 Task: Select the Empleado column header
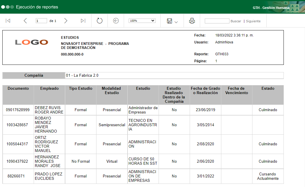point(49,95)
